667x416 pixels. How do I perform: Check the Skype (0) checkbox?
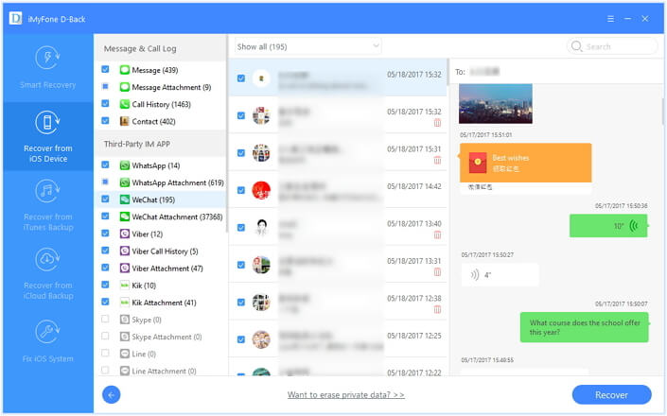click(x=105, y=320)
